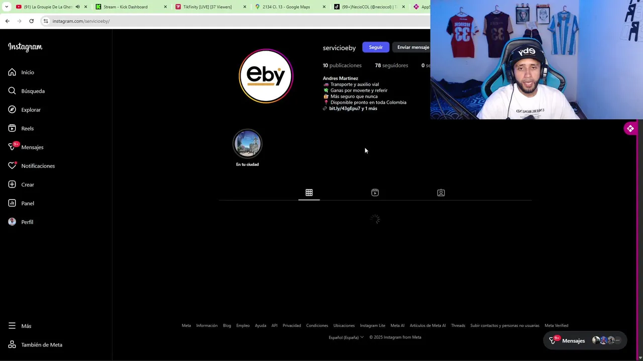Open En tu ciudad story highlight
Screen dimensions: 643x361
[247, 148]
